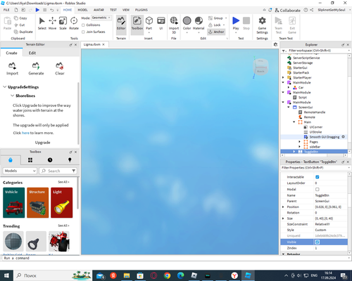This screenshot has height=281, width=352.
Task: Toggle the Interactable property checkbox
Action: tap(318, 177)
